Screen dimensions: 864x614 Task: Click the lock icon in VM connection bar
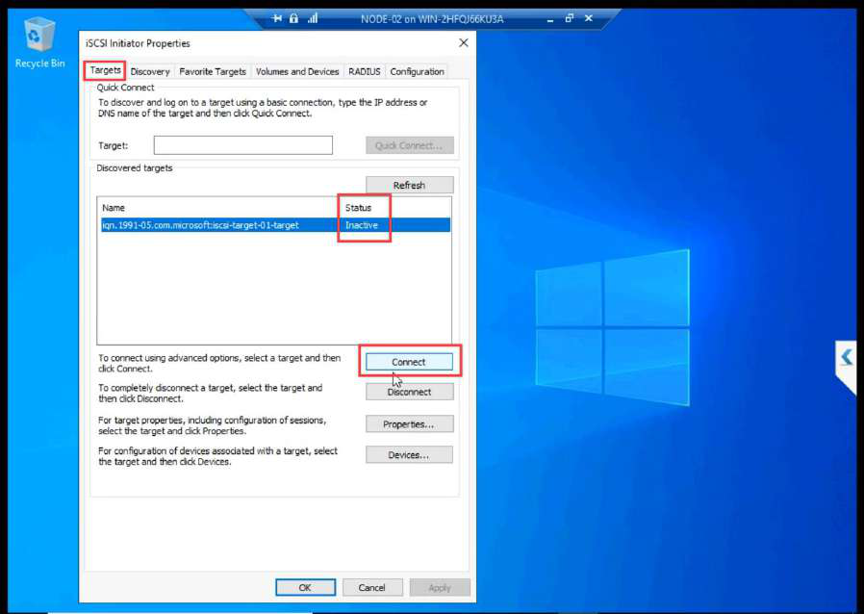click(293, 18)
